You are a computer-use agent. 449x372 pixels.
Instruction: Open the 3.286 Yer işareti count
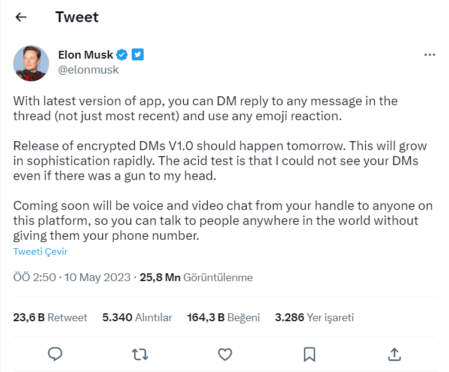point(314,318)
